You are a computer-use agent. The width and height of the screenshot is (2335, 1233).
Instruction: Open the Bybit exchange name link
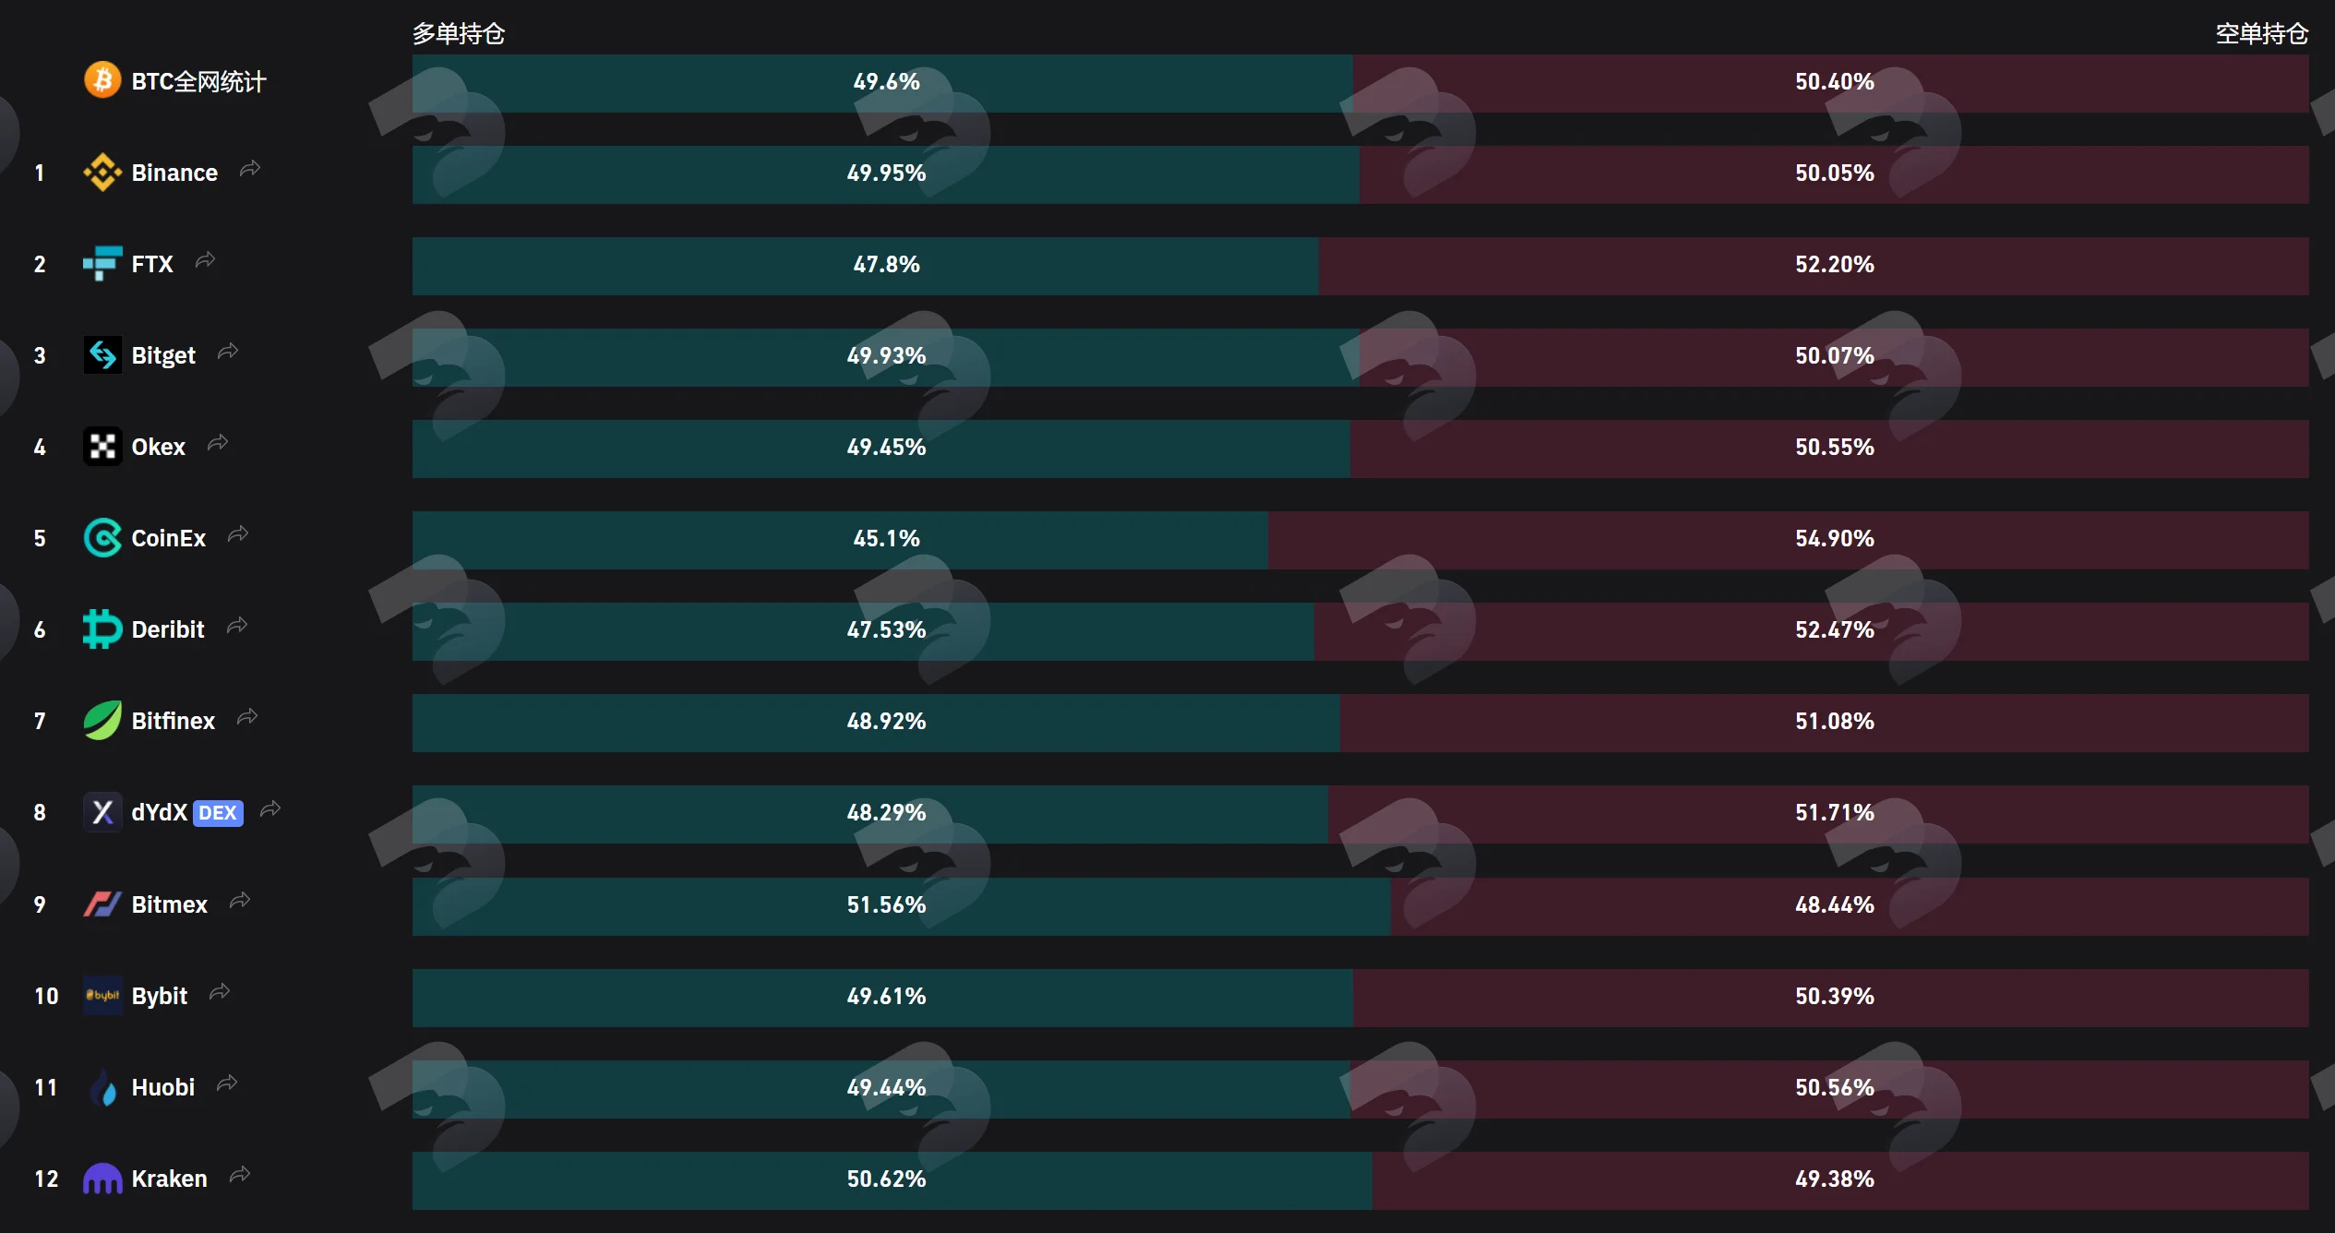click(160, 996)
